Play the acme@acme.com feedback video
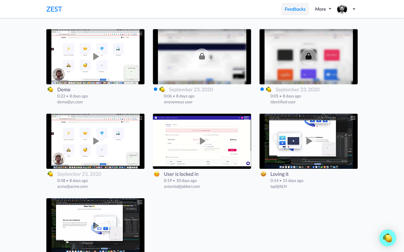 96,141
